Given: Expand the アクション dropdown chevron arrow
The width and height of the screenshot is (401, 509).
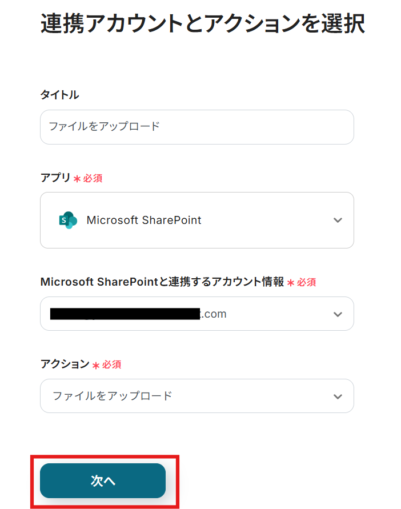Looking at the screenshot, I should [338, 396].
